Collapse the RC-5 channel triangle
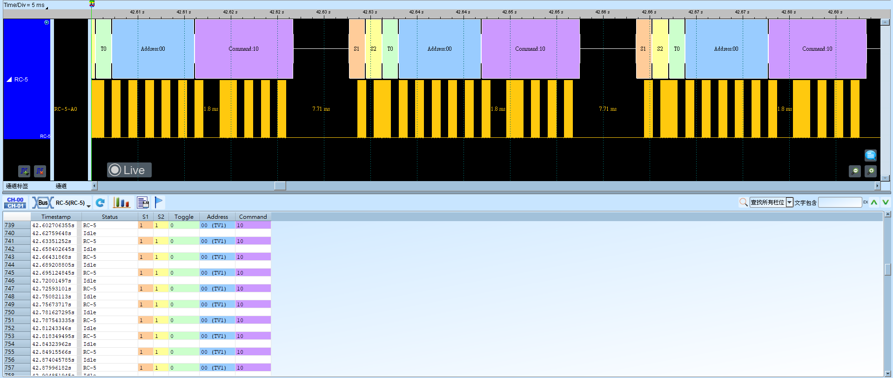Viewport: 893px width, 378px height. coord(9,80)
